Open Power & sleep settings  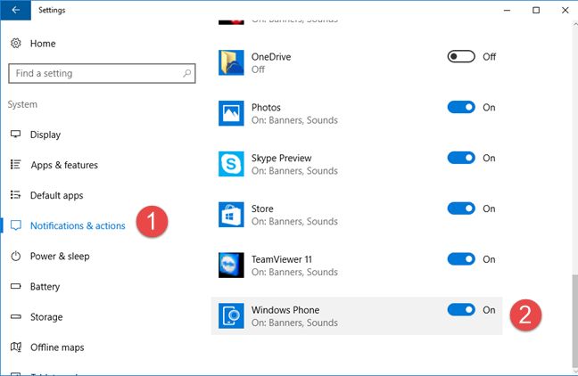point(60,256)
